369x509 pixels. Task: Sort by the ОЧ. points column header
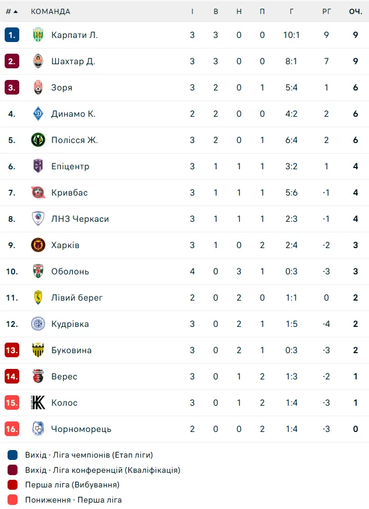[x=356, y=11]
